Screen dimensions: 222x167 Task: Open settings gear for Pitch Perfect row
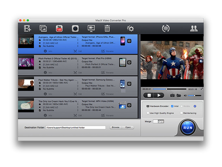(129, 62)
